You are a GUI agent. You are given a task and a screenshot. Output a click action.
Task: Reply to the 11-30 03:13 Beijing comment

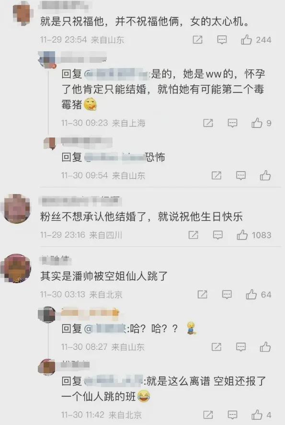click(x=227, y=295)
